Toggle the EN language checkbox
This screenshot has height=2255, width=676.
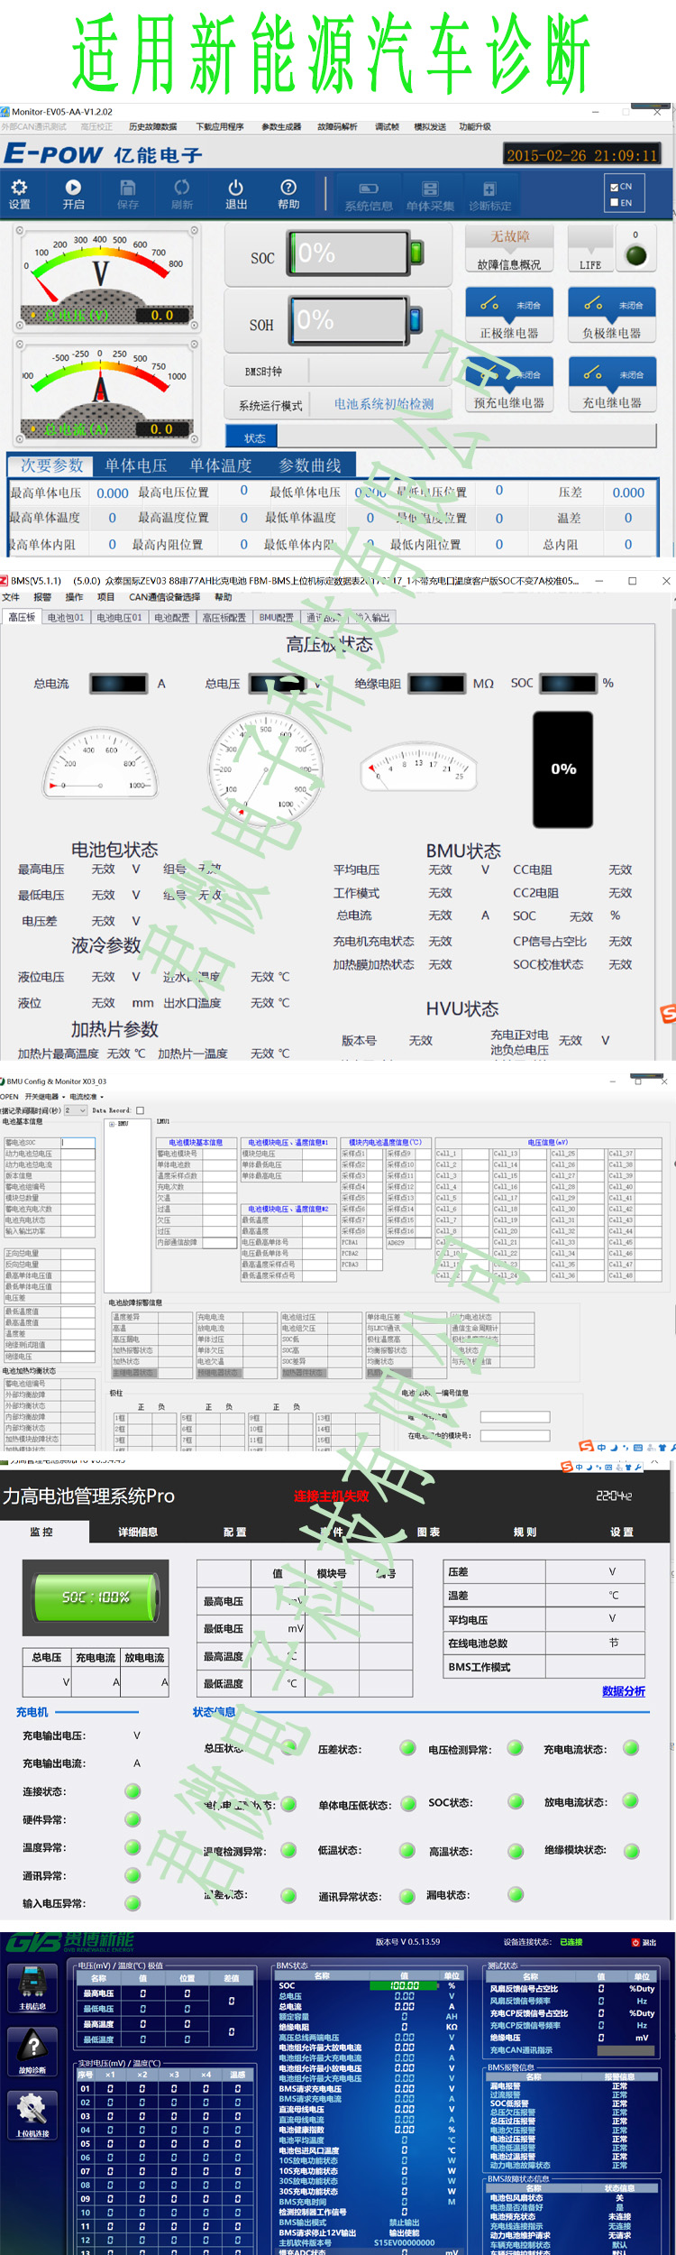coord(615,203)
